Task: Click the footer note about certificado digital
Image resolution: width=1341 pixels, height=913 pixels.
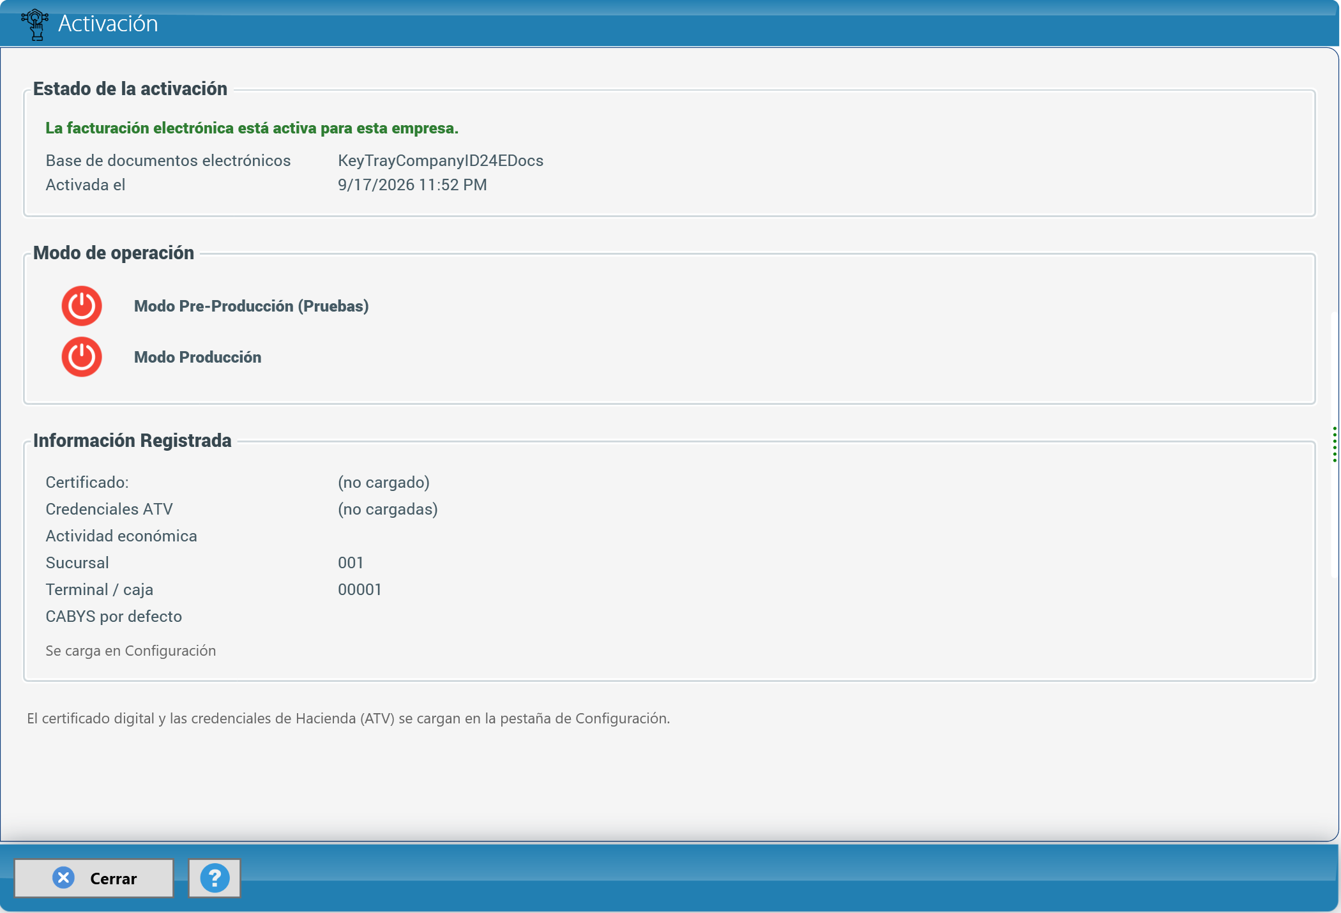Action: click(x=349, y=719)
